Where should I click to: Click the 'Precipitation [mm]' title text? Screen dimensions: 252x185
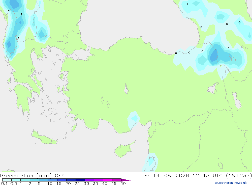point(26,176)
